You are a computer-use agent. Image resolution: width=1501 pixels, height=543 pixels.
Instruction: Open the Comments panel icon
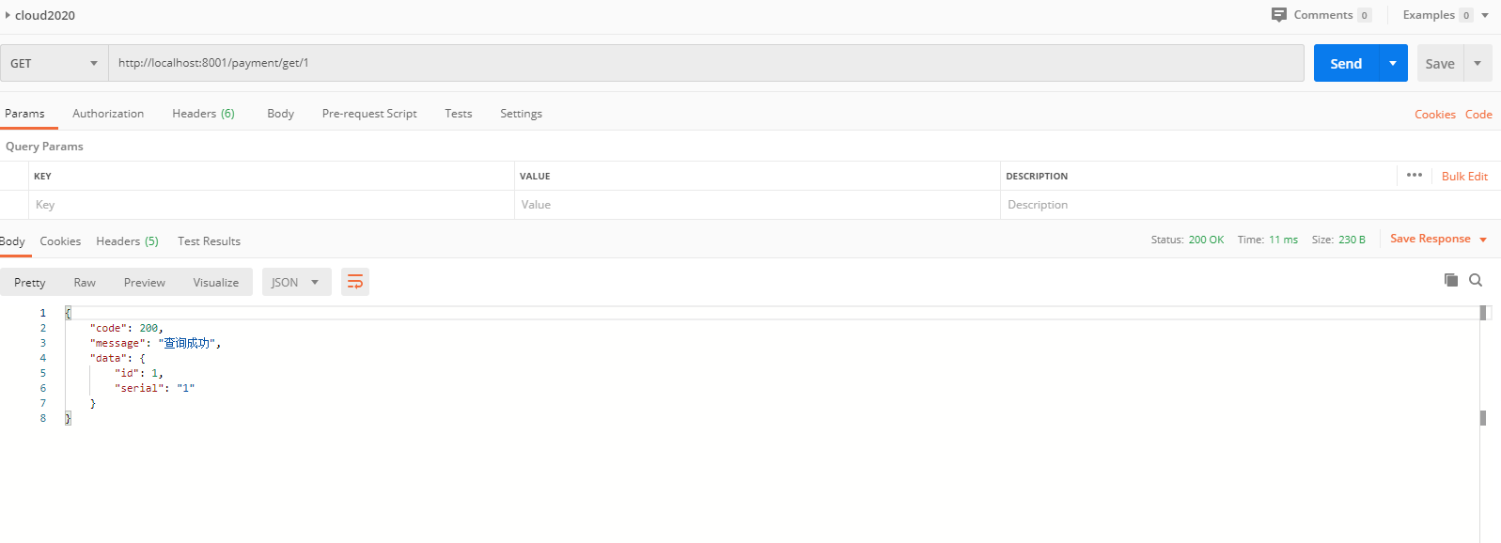(x=1278, y=15)
